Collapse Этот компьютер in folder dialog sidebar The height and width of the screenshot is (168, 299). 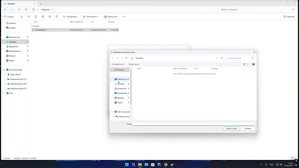(x=112, y=112)
